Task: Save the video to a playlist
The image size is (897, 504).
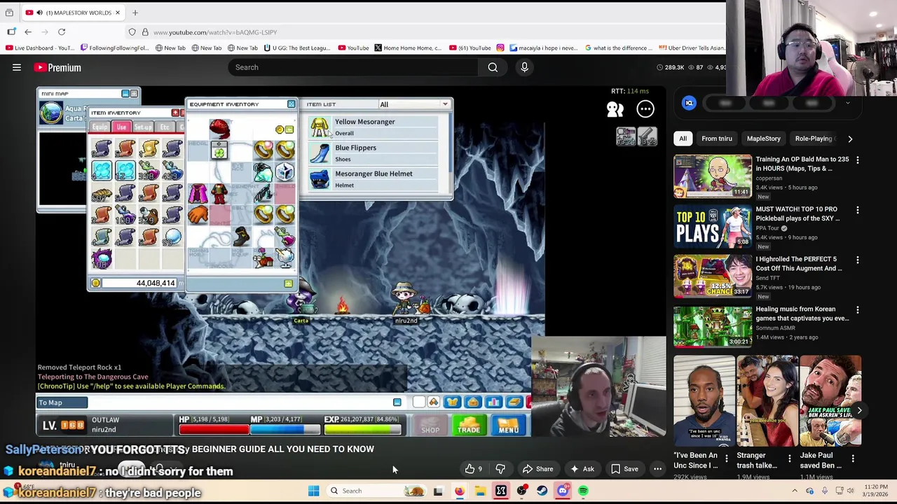Action: (x=624, y=469)
